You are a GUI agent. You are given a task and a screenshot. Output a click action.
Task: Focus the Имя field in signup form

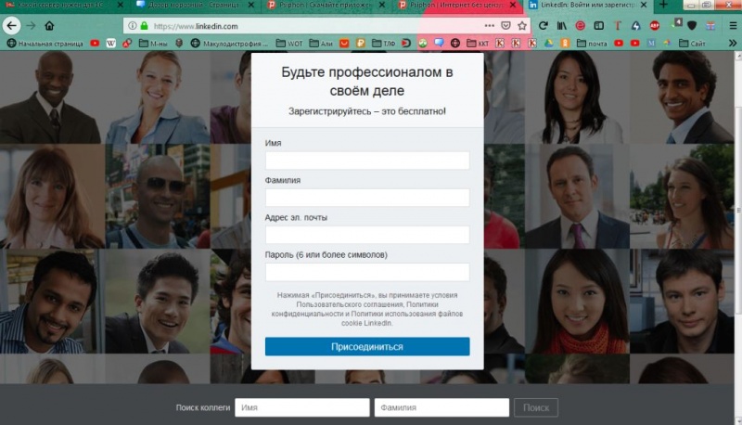tap(367, 161)
